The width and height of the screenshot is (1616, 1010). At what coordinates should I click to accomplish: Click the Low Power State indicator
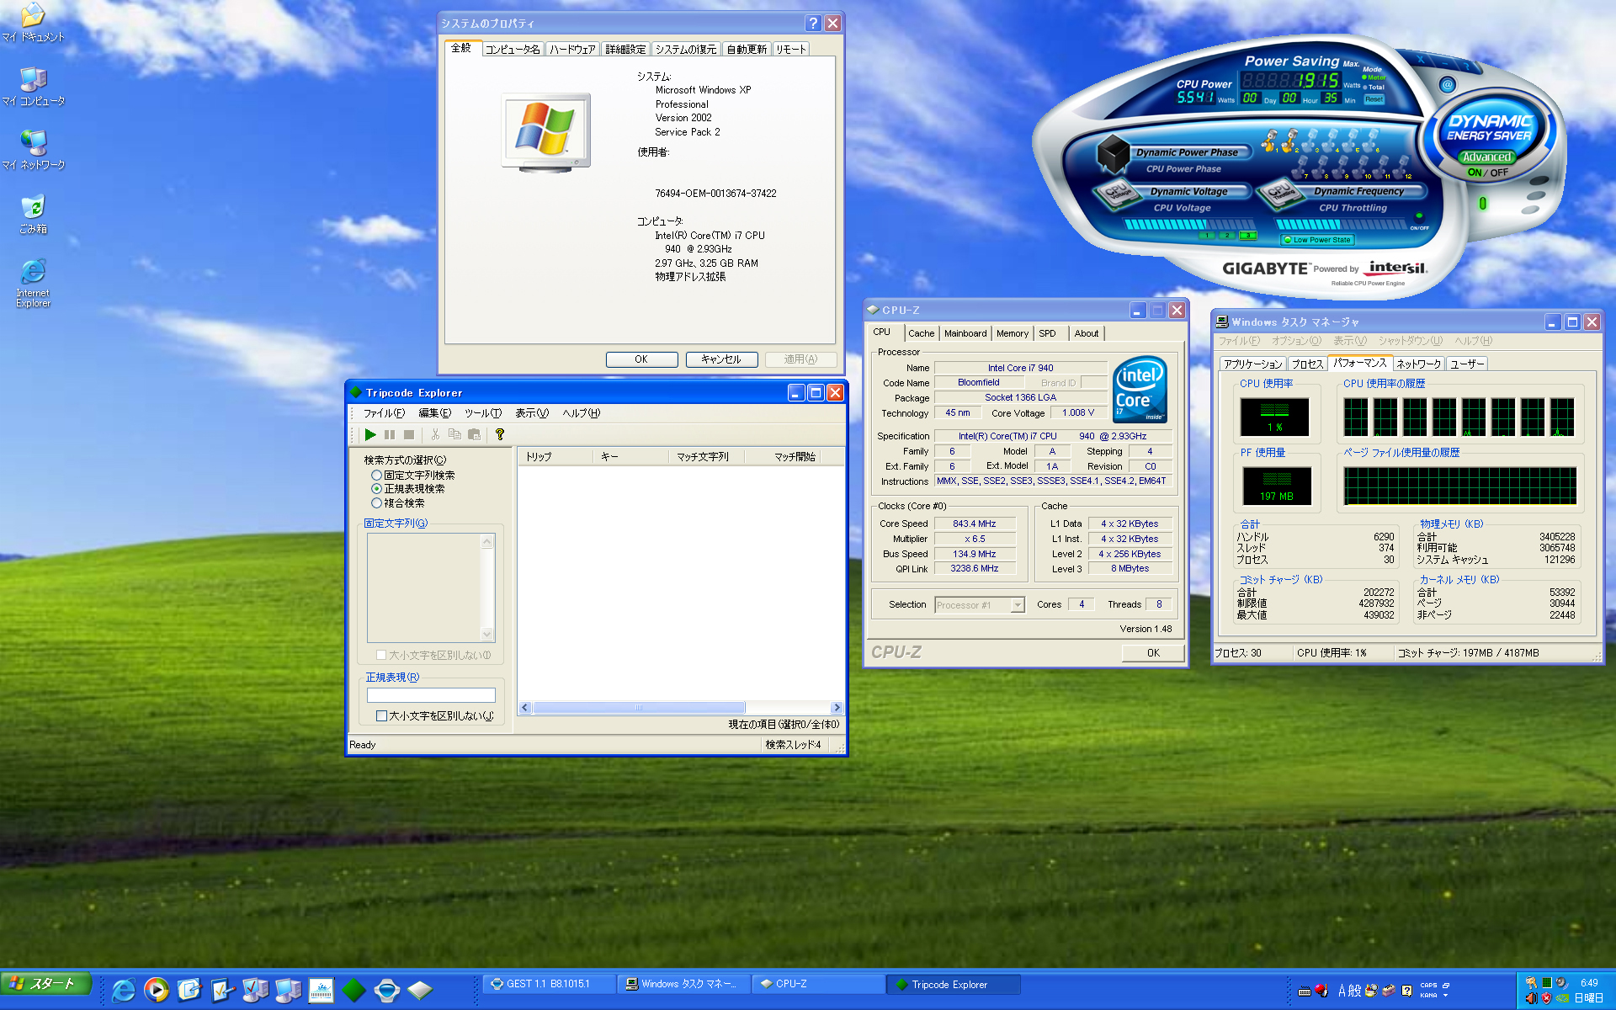tap(1316, 240)
